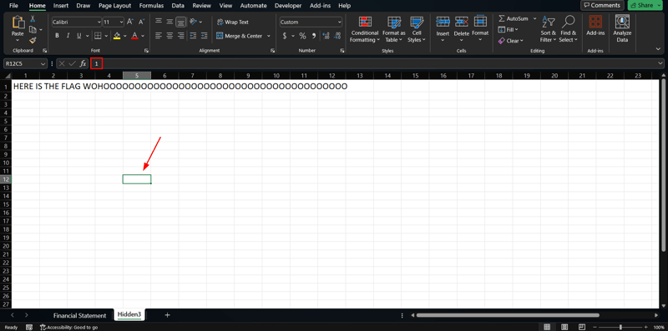Open text Orientation options
The height and width of the screenshot is (331, 668).
coord(195,22)
